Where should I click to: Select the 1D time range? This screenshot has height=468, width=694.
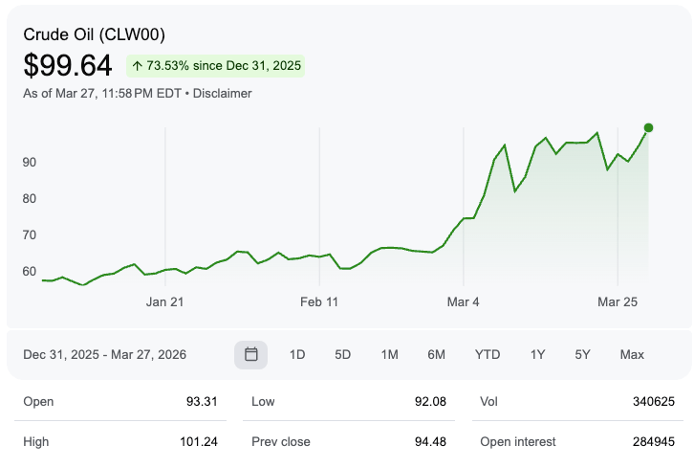pyautogui.click(x=297, y=354)
